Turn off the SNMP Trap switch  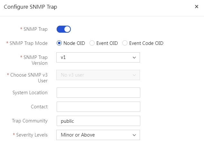pyautogui.click(x=64, y=29)
